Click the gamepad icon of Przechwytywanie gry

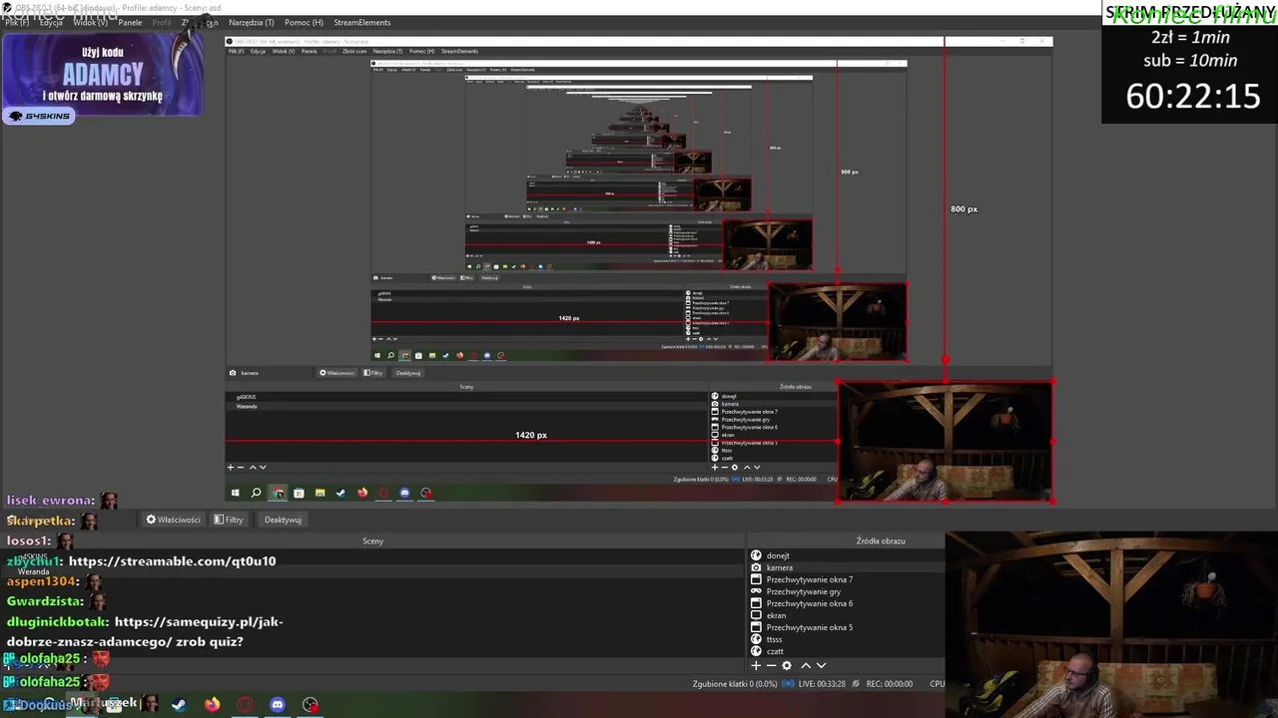coord(756,591)
